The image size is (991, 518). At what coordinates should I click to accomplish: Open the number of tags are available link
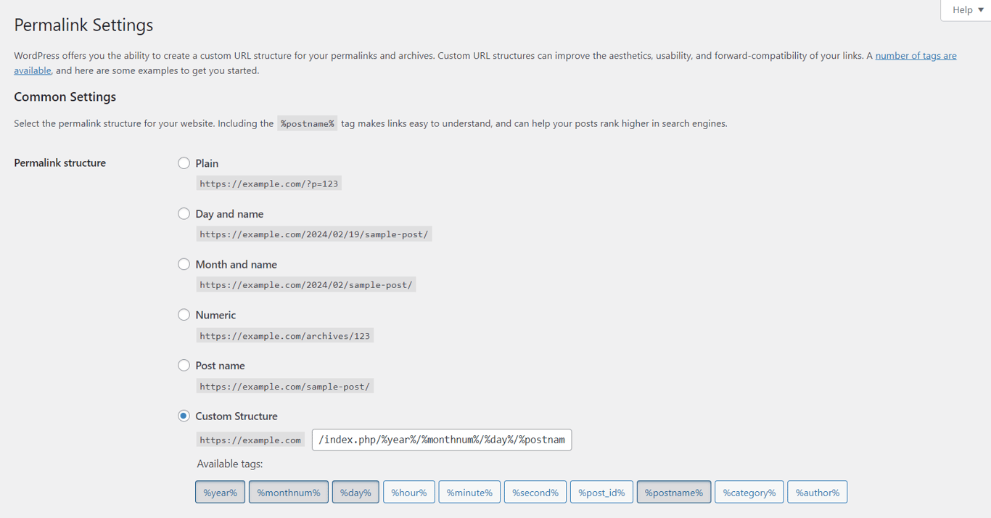916,55
